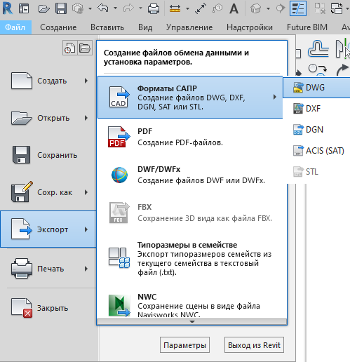Viewport: 350px width, 362px height.
Task: Show open documents icon in the file menu
Action: [85, 48]
